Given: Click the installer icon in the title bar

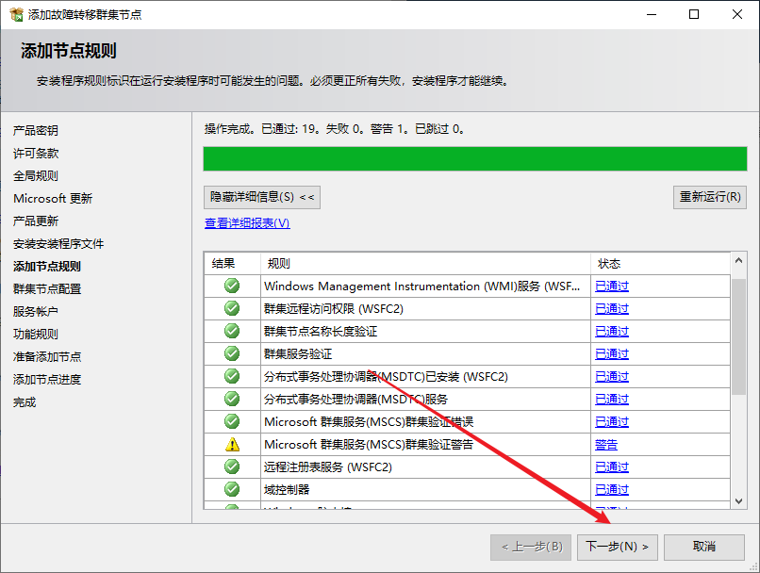Looking at the screenshot, I should [14, 15].
